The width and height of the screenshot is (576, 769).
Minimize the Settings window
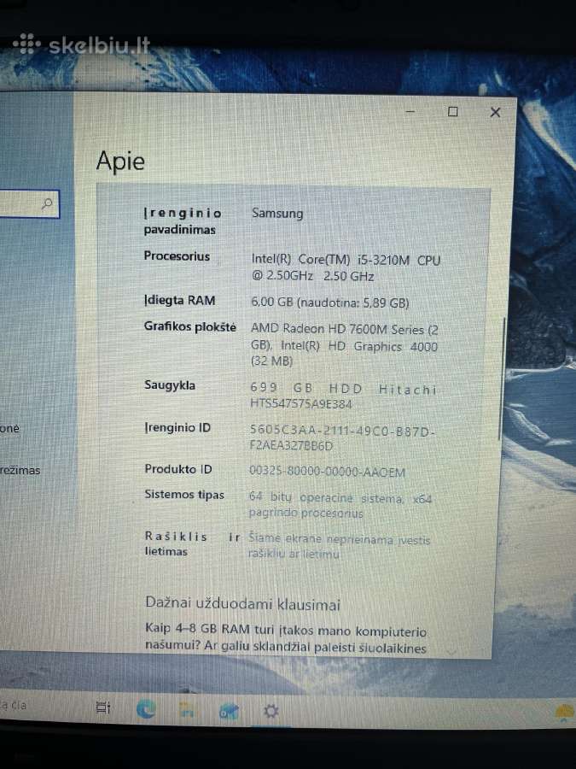pyautogui.click(x=410, y=111)
